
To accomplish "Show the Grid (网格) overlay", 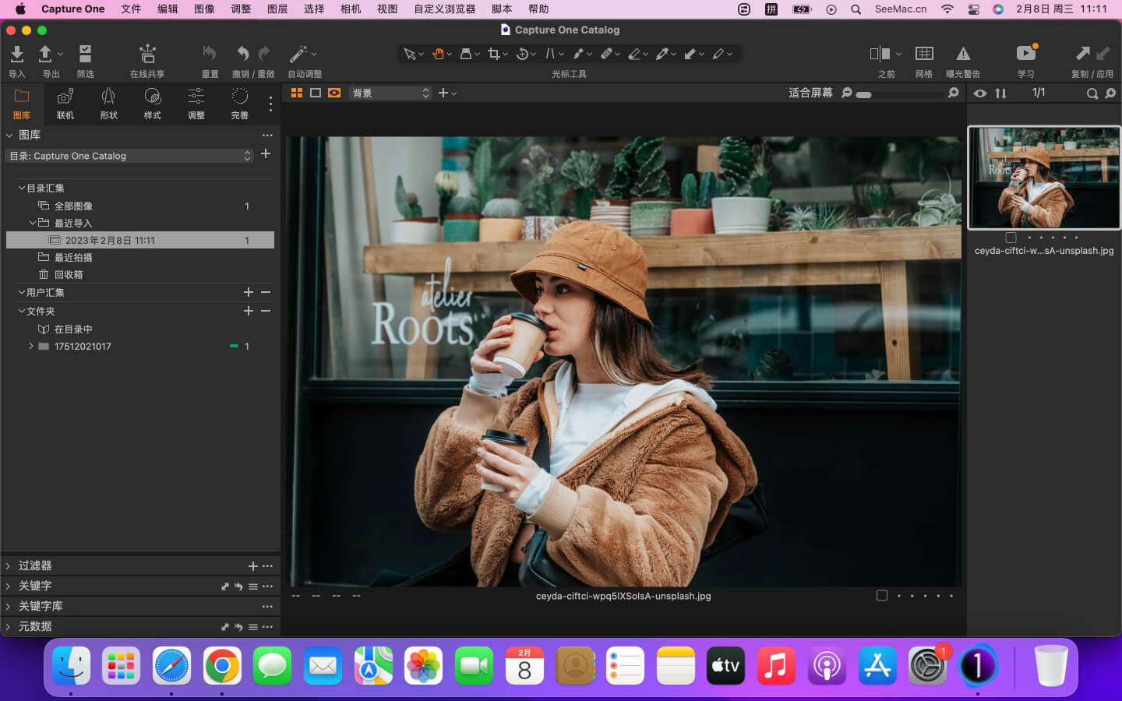I will point(924,55).
